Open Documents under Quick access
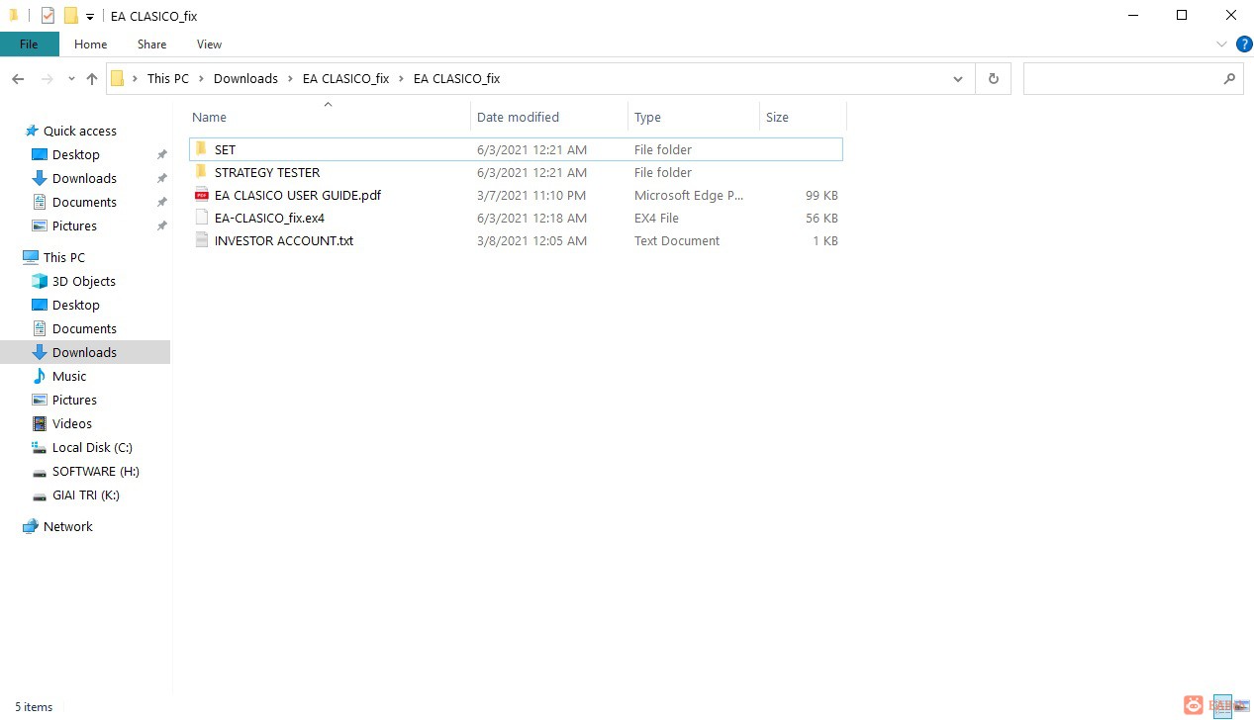Screen dimensions: 1254x720 click(84, 202)
